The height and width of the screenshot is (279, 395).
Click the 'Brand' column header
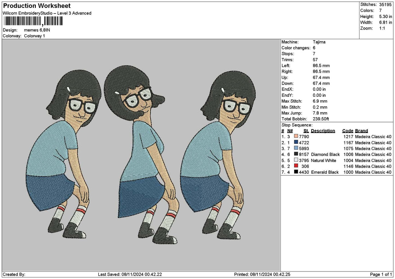coord(361,131)
